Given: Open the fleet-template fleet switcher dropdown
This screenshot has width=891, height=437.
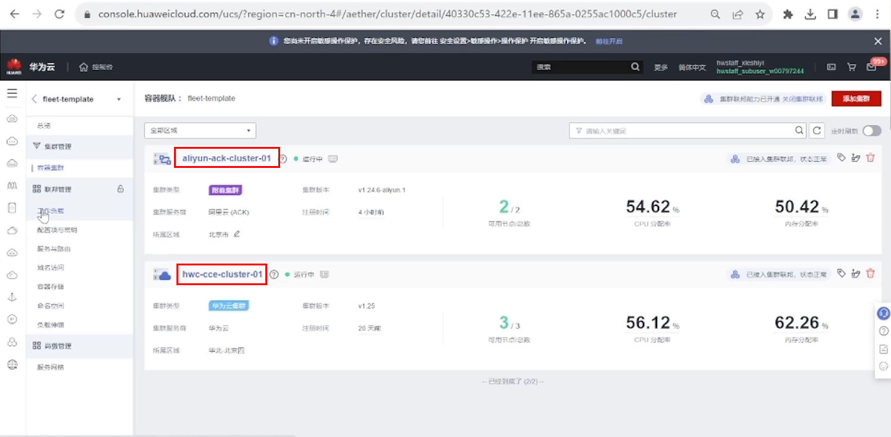Looking at the screenshot, I should click(x=118, y=99).
